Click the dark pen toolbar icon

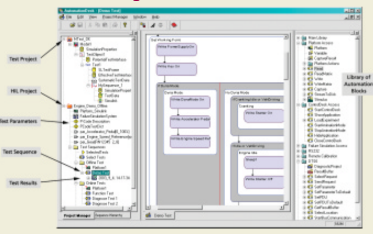(153, 25)
